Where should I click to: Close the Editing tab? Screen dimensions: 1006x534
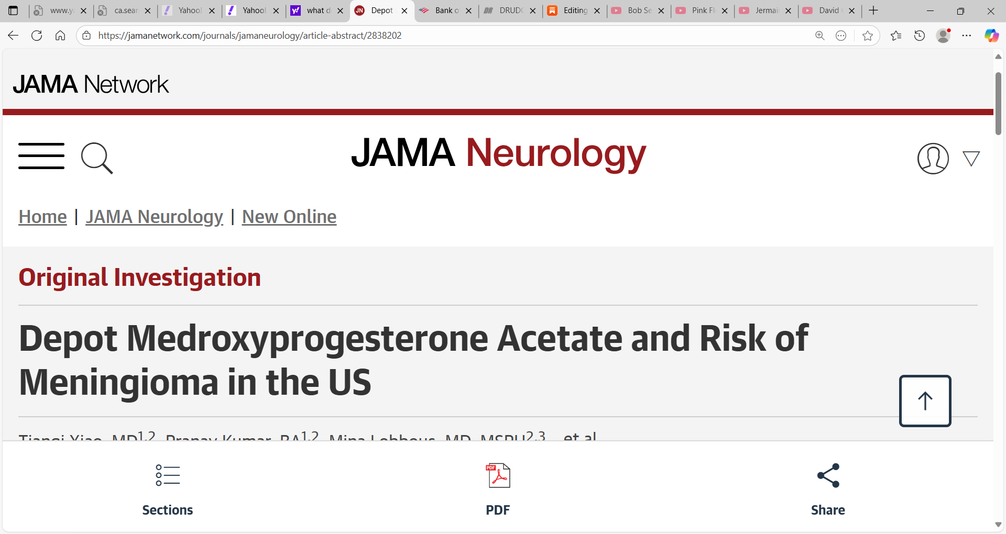tap(597, 10)
